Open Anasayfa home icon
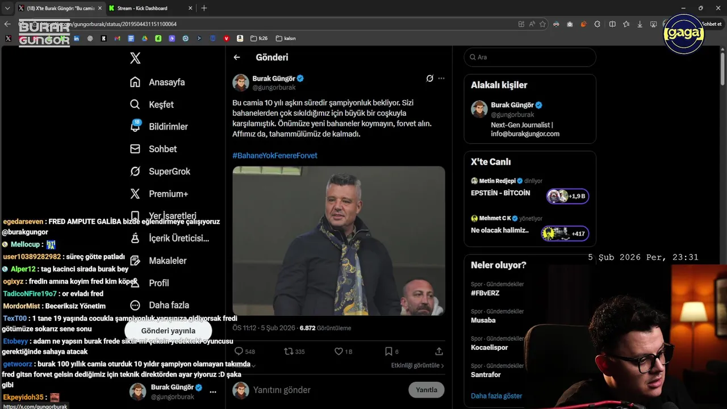727x409 pixels. (135, 82)
